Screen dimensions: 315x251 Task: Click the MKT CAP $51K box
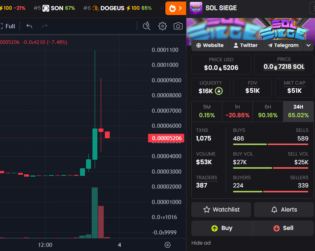(294, 88)
